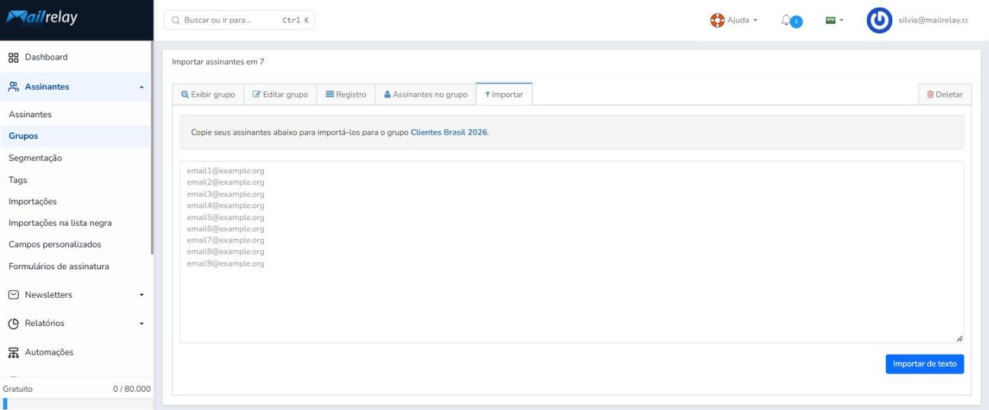
Task: Switch to the Exibir grupo tab
Action: point(208,95)
